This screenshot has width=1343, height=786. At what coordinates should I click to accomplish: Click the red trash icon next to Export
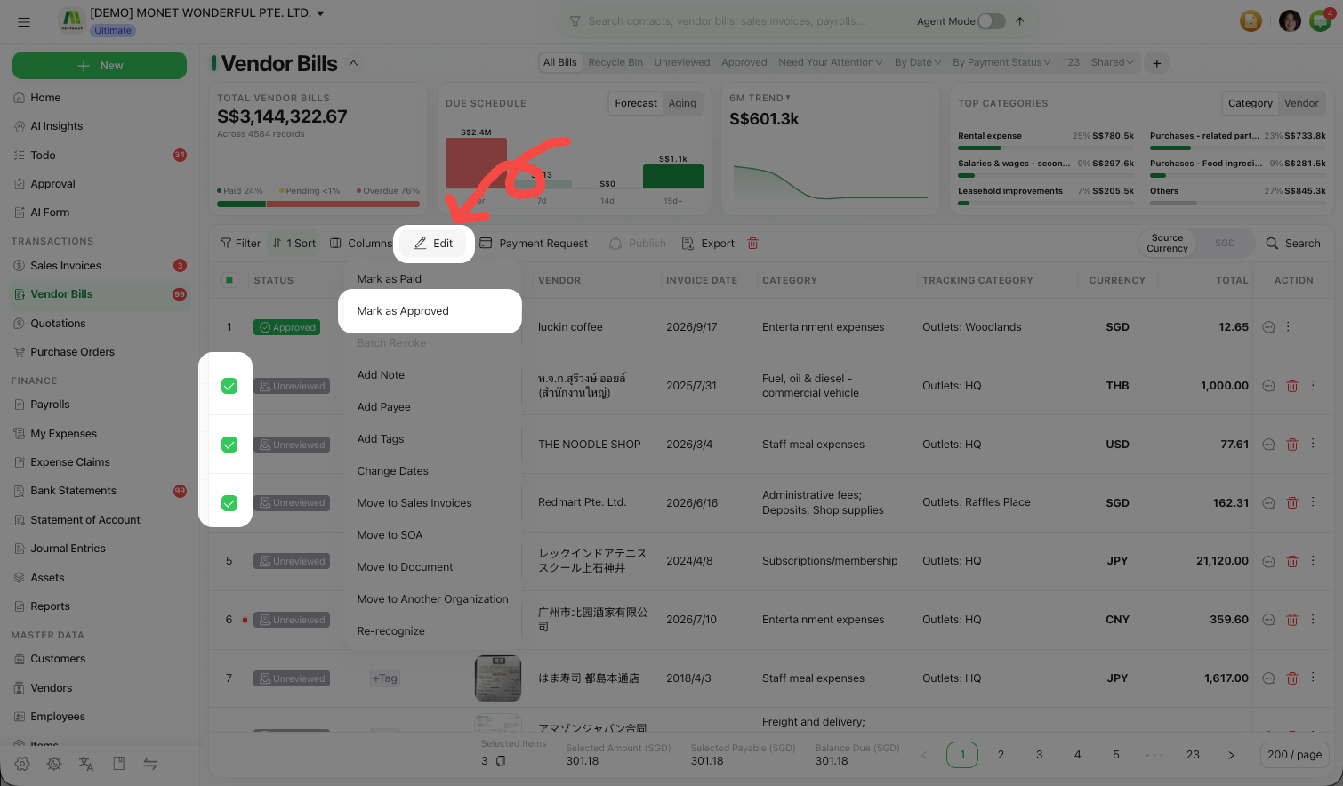752,244
